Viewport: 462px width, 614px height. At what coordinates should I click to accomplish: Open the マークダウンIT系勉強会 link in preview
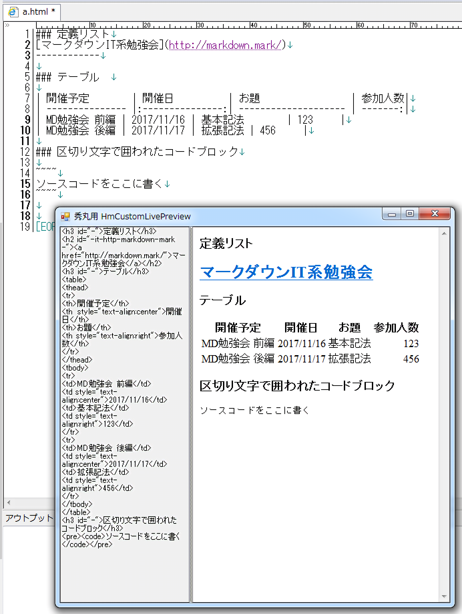click(x=286, y=272)
